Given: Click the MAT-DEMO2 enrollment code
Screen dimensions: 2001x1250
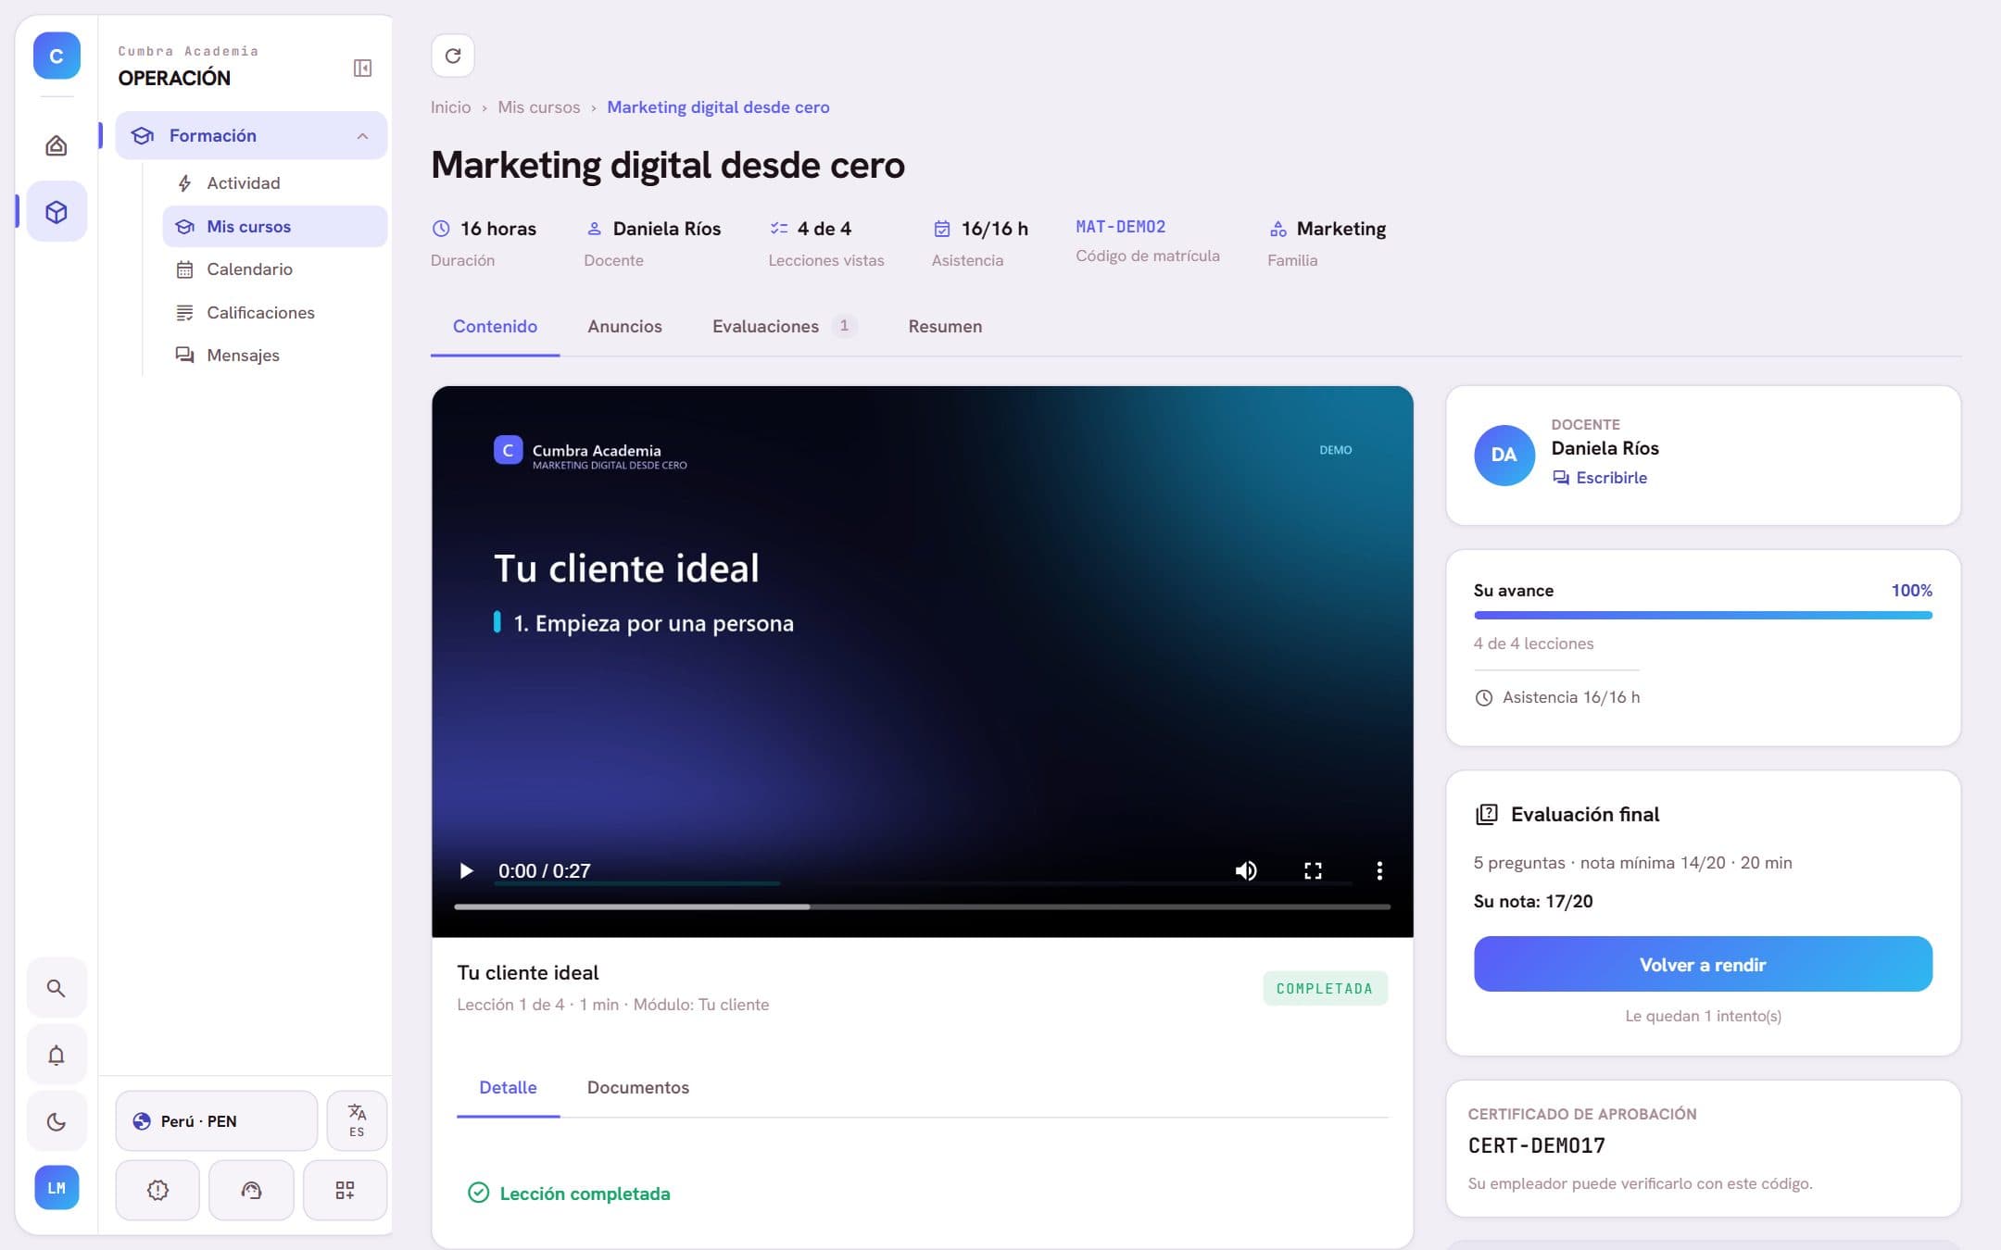Looking at the screenshot, I should point(1120,227).
